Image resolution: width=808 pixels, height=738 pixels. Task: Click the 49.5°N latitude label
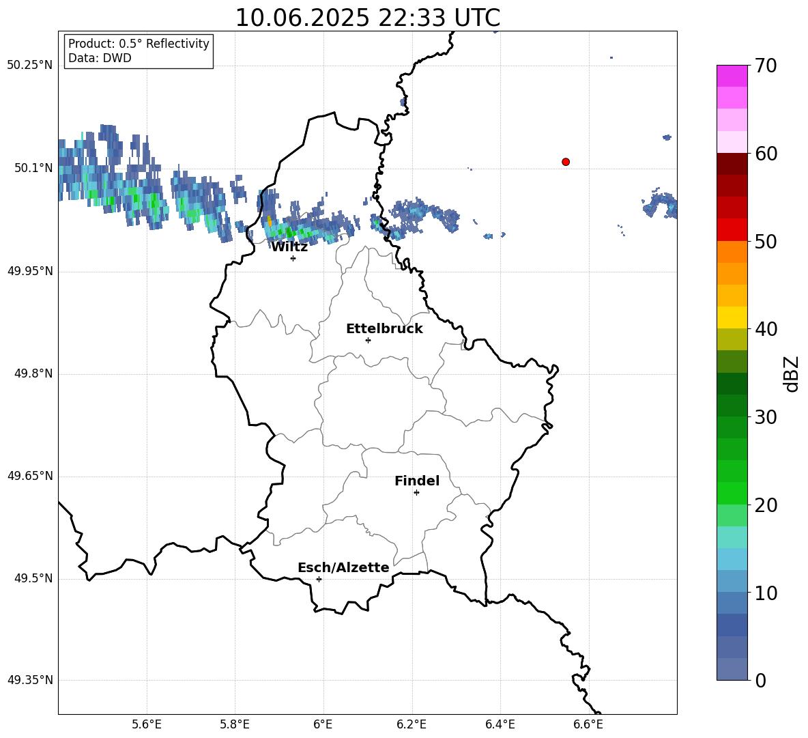coord(33,578)
